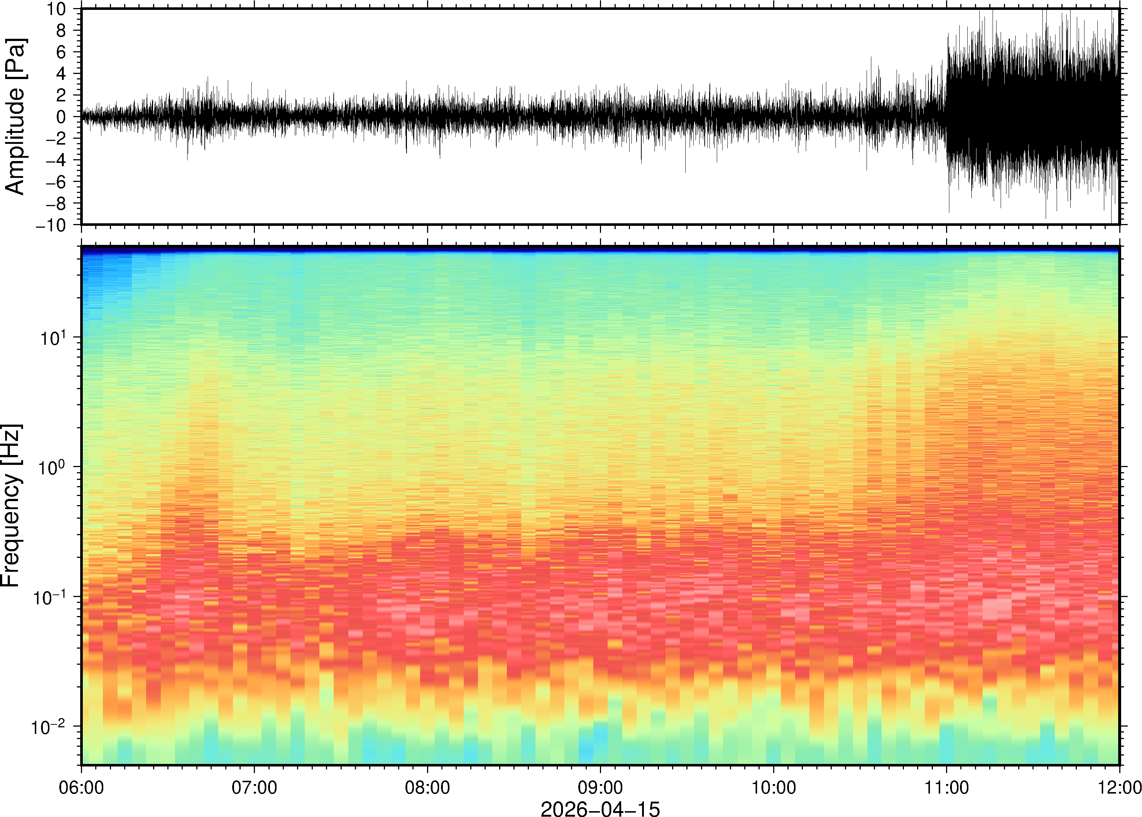Viewport: 1142px width, 817px height.
Task: Click the 6 amplitude tick label
Action: coord(62,52)
